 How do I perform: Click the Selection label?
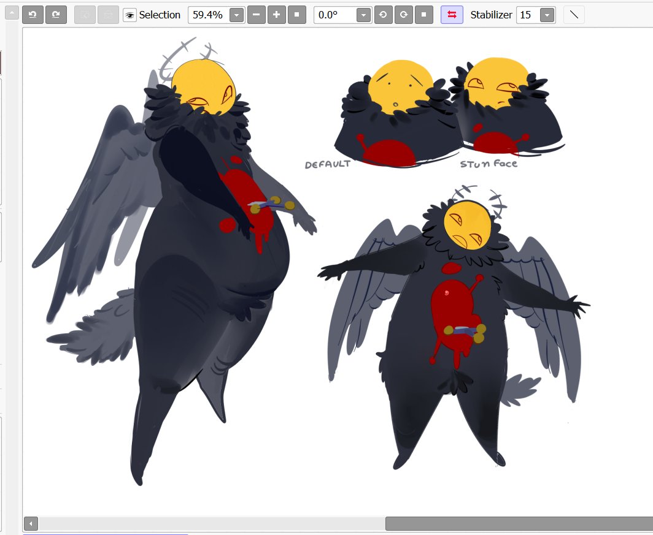coord(160,15)
